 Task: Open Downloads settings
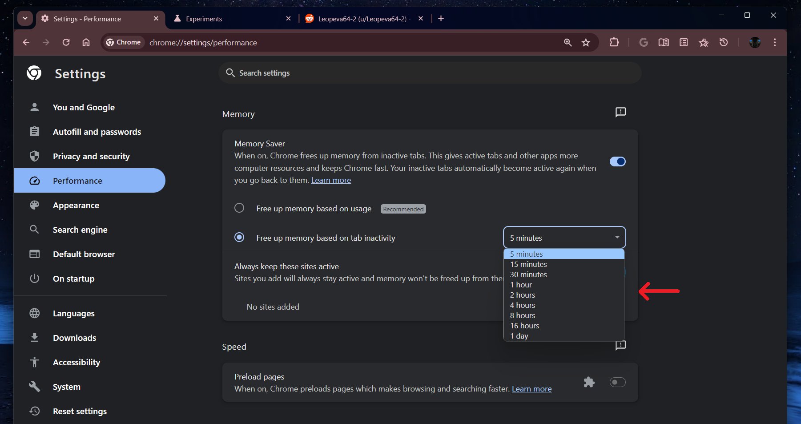(90, 338)
